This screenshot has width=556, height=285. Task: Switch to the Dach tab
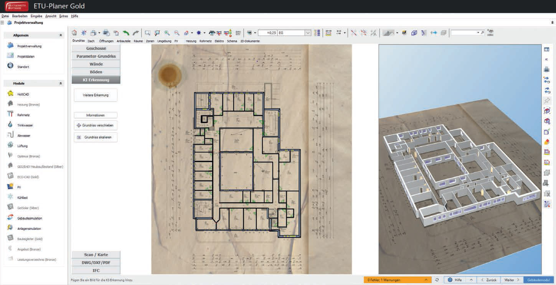click(x=91, y=41)
